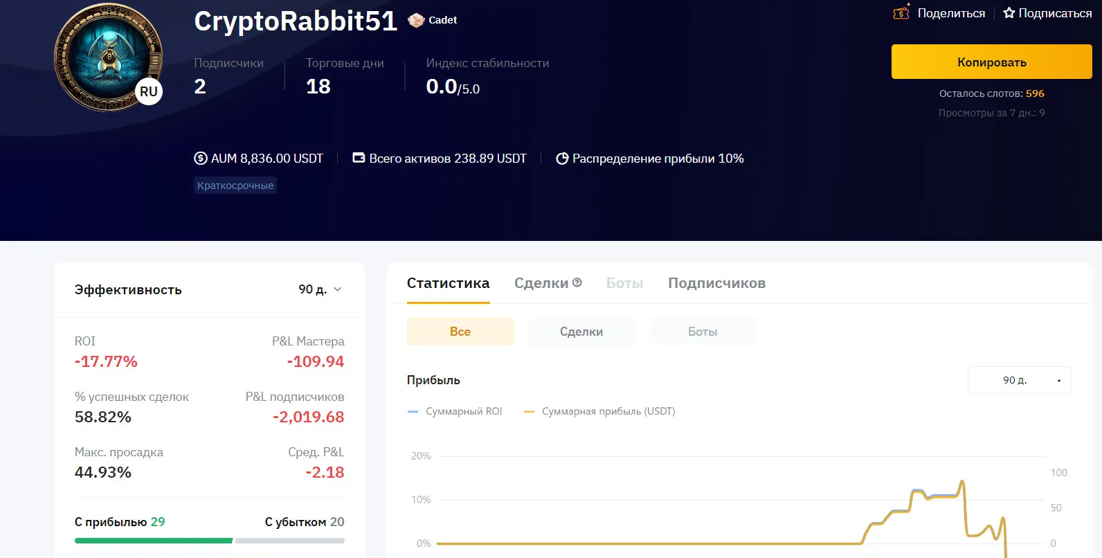The image size is (1102, 558).
Task: Click the Прибыль chart heading
Action: tap(433, 380)
